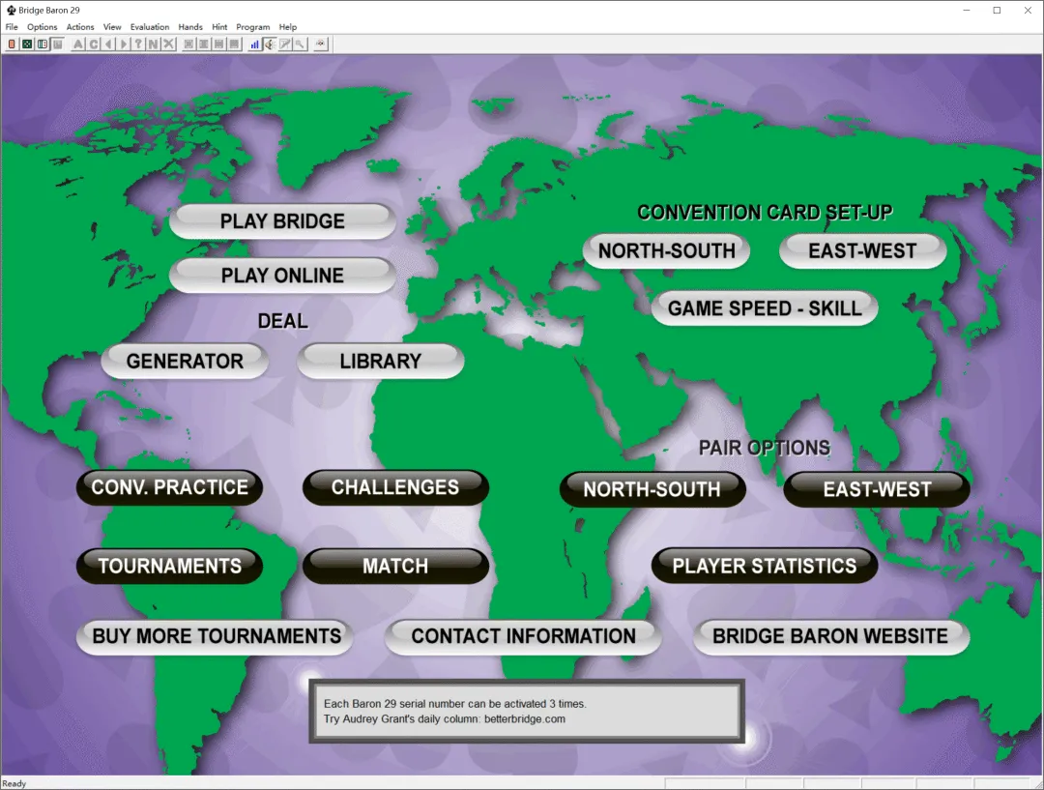The width and height of the screenshot is (1044, 790).
Task: Open GAME SPEED - SKILL settings
Action: [765, 308]
